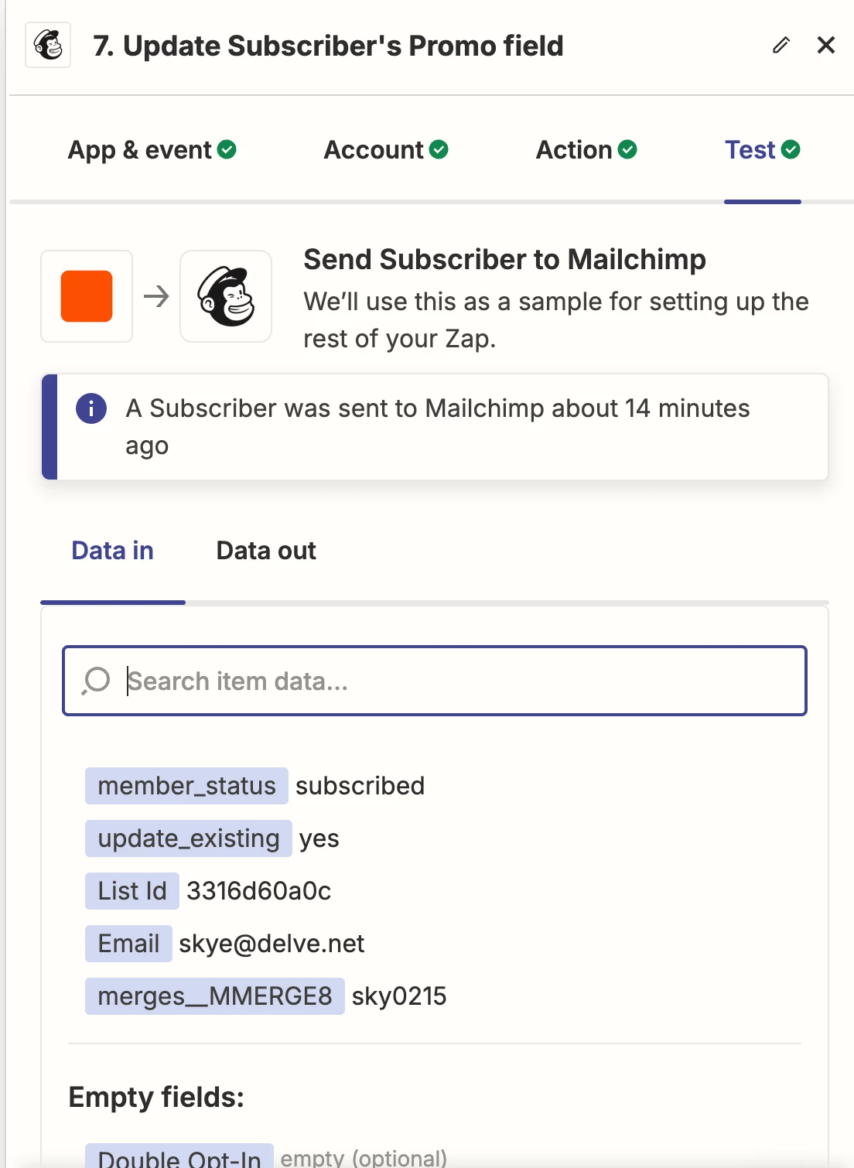This screenshot has height=1168, width=854.
Task: Click the merges__MMERGE8 field tag
Action: tap(214, 996)
